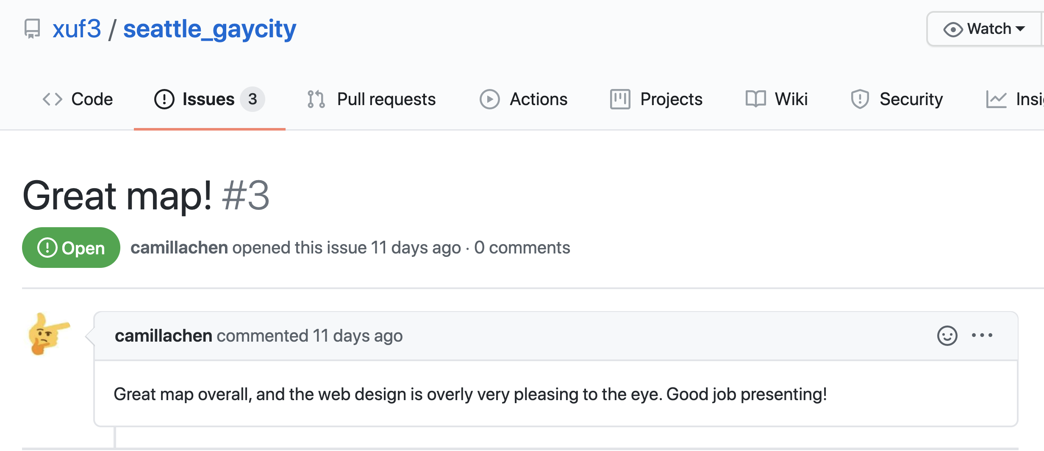
Task: Switch to the Security tab
Action: tap(897, 99)
